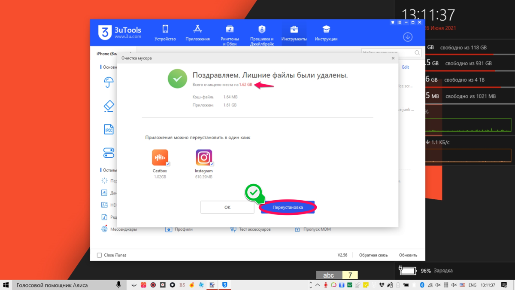Screen dimensions: 515x290
Task: Click the Приложения 1.61 GB row
Action: (215, 105)
